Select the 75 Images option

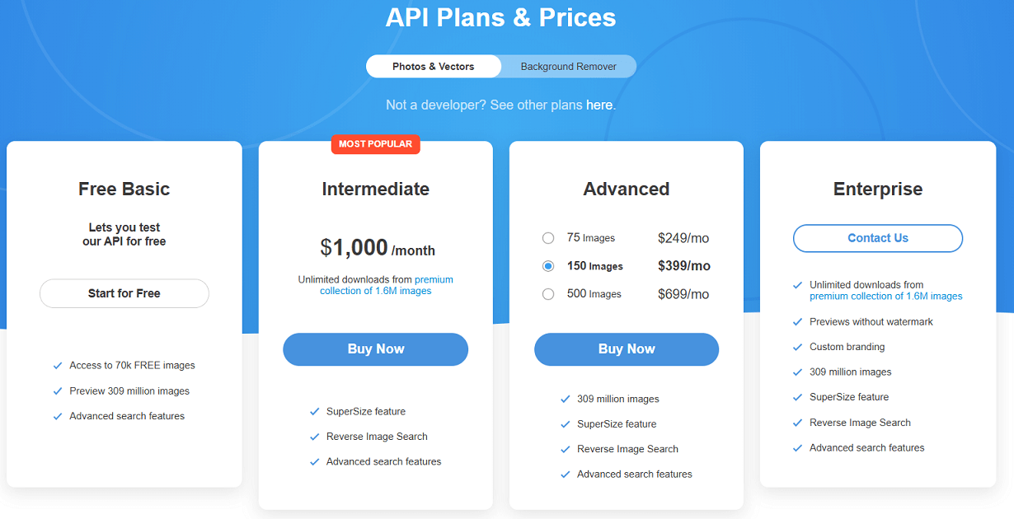[548, 237]
